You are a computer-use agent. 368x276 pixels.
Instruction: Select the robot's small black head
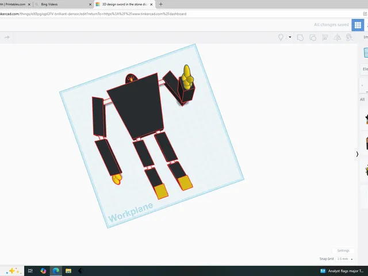click(131, 79)
